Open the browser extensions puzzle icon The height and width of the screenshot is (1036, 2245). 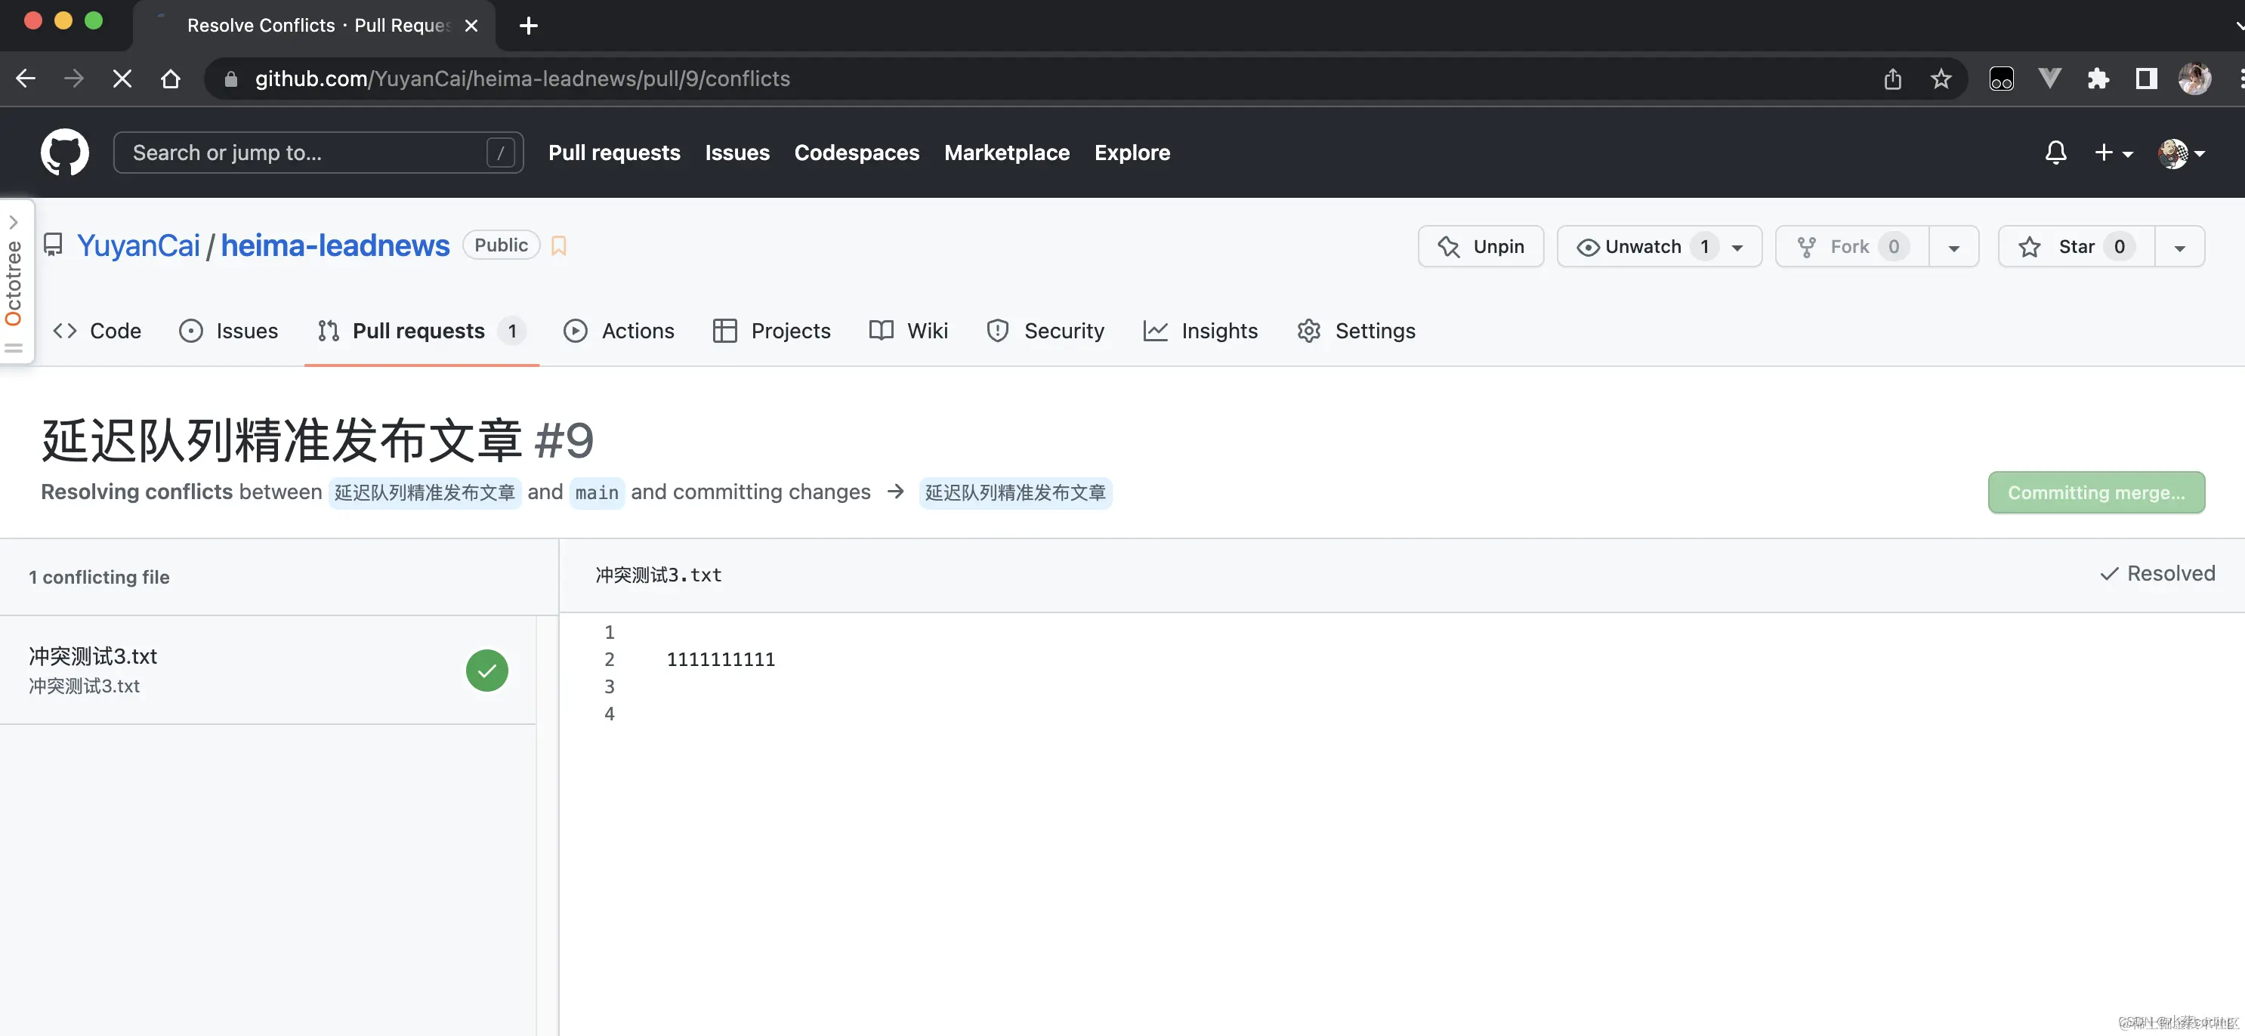(x=2098, y=79)
